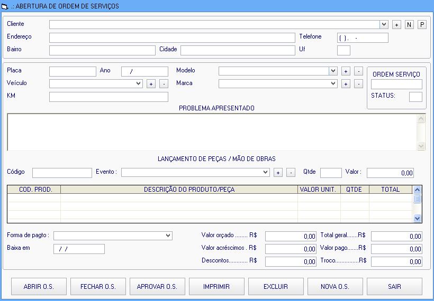Focus the Uf input box

[x=343, y=51]
